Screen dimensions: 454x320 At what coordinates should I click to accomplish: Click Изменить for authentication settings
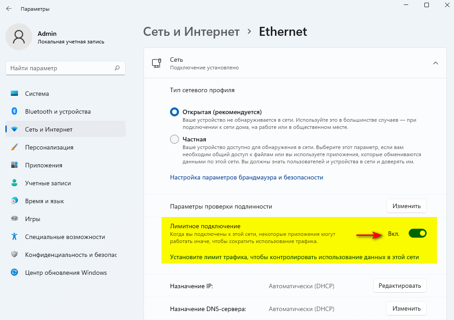(x=406, y=206)
